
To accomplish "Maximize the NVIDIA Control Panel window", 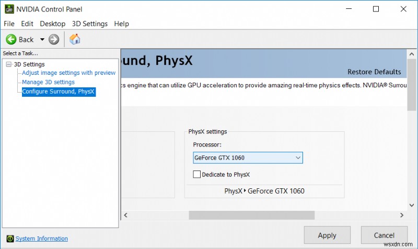I will coord(376,9).
